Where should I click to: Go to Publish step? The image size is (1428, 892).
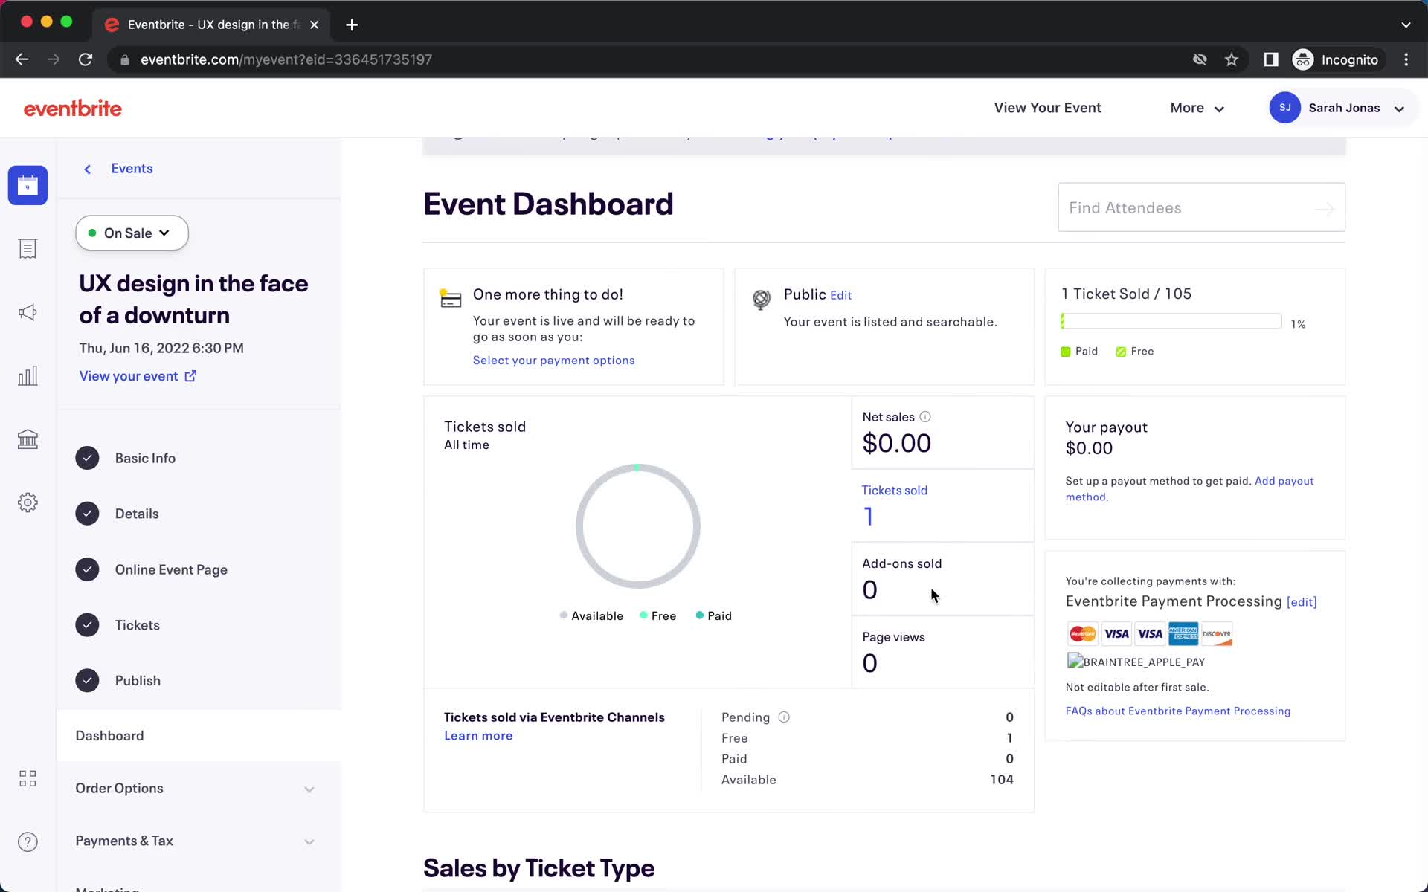(x=138, y=681)
